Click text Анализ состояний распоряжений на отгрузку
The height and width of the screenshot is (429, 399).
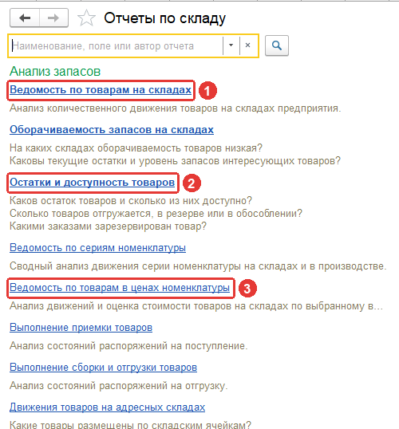click(x=119, y=386)
